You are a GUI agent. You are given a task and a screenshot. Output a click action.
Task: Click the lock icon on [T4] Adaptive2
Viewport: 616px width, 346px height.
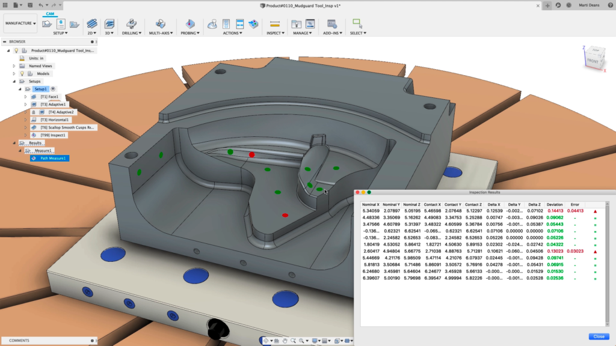[x=34, y=112]
